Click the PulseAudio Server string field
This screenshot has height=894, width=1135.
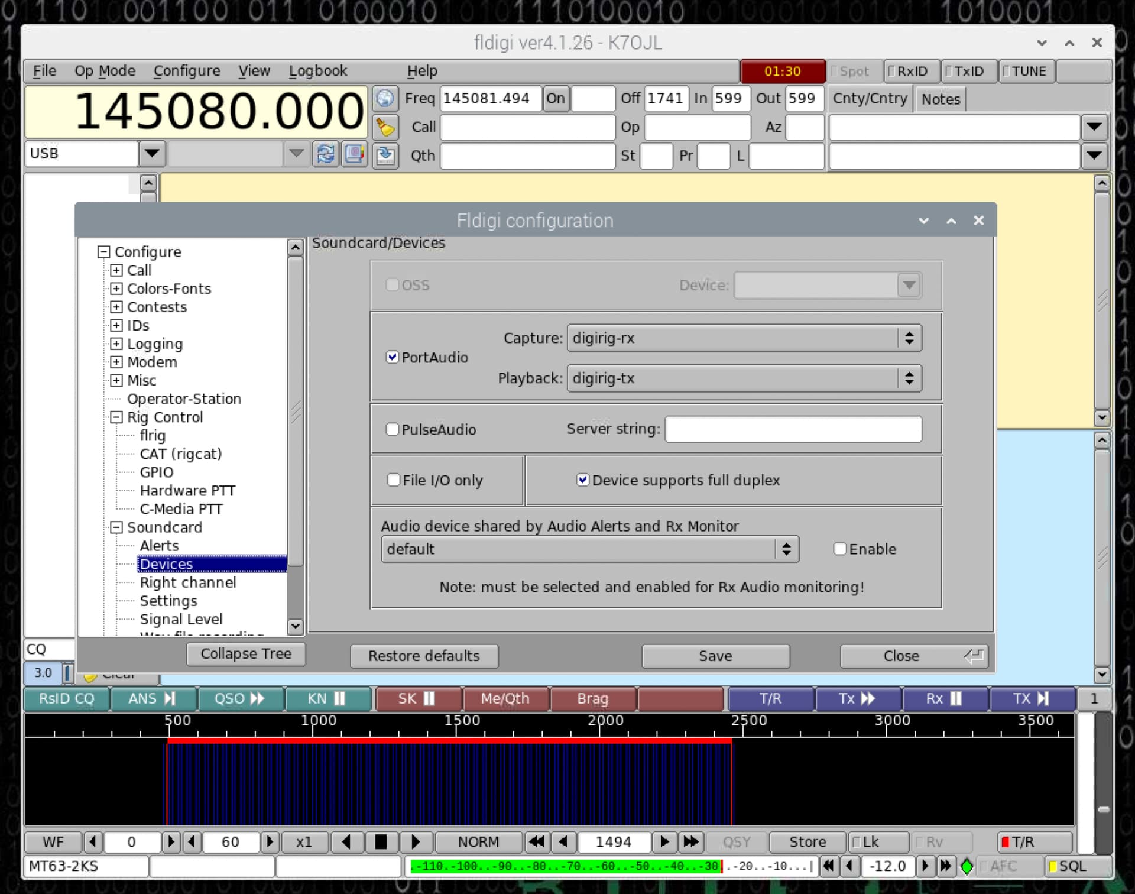pos(793,429)
